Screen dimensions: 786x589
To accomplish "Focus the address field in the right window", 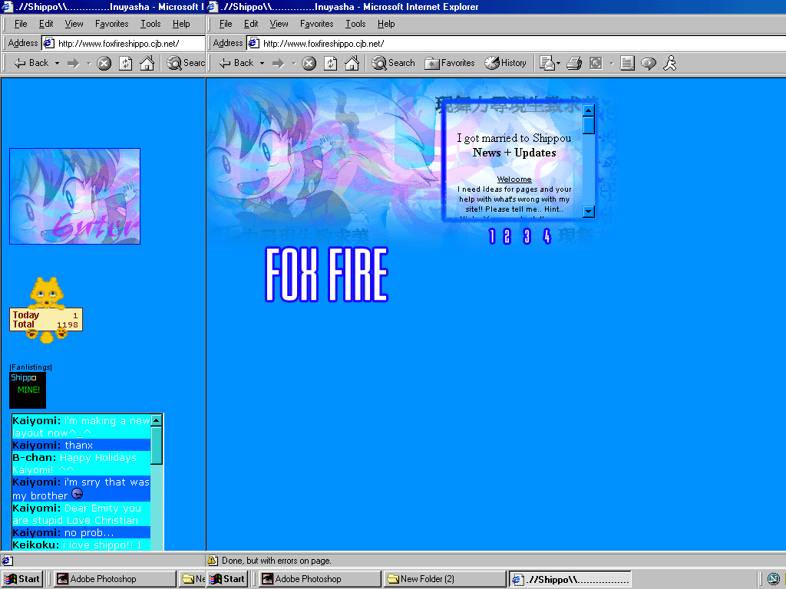I will coord(517,43).
